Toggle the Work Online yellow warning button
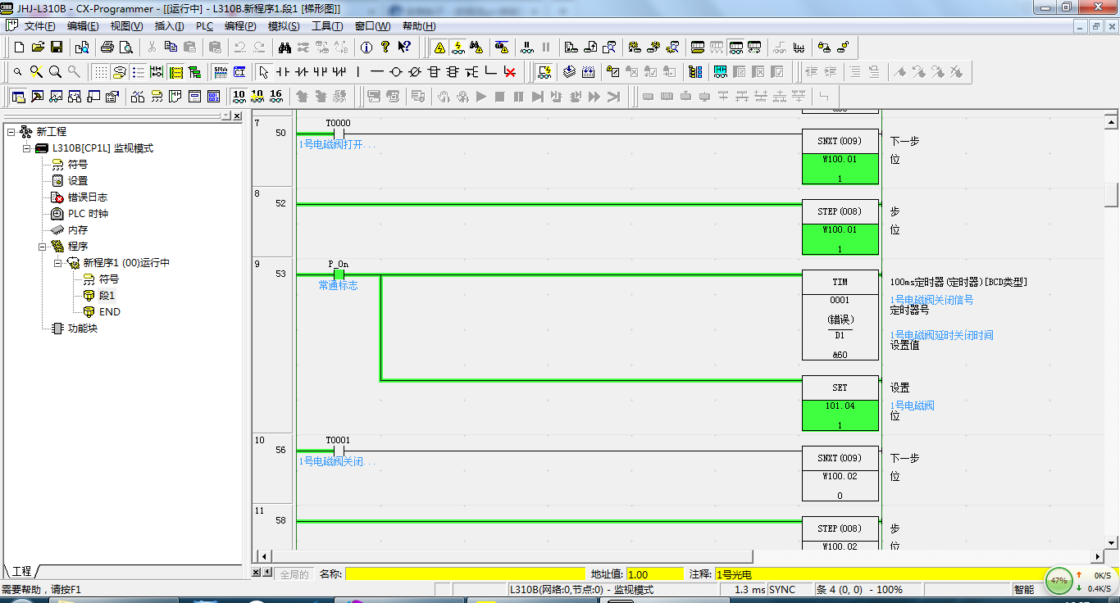Screen dimensions: 1120x603 [439, 47]
